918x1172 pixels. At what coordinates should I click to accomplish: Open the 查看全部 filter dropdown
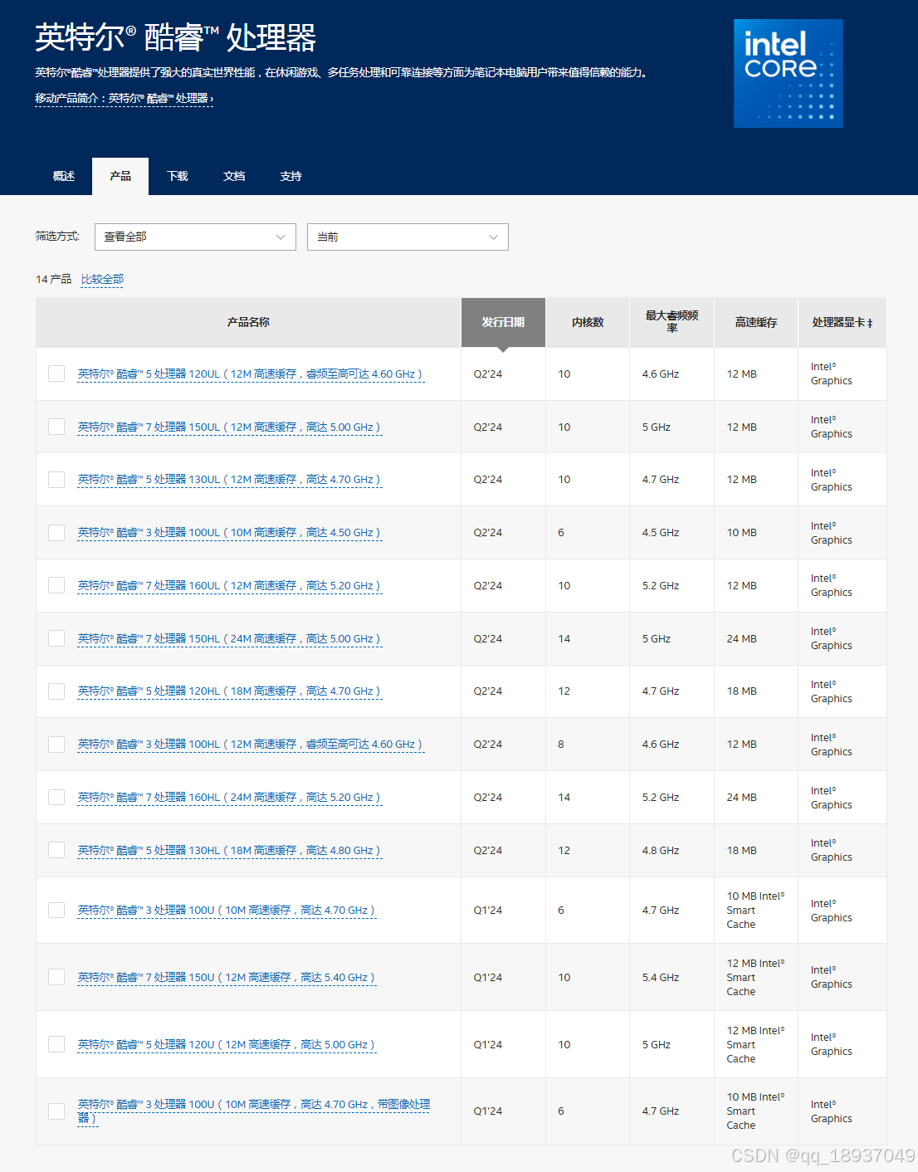click(195, 237)
